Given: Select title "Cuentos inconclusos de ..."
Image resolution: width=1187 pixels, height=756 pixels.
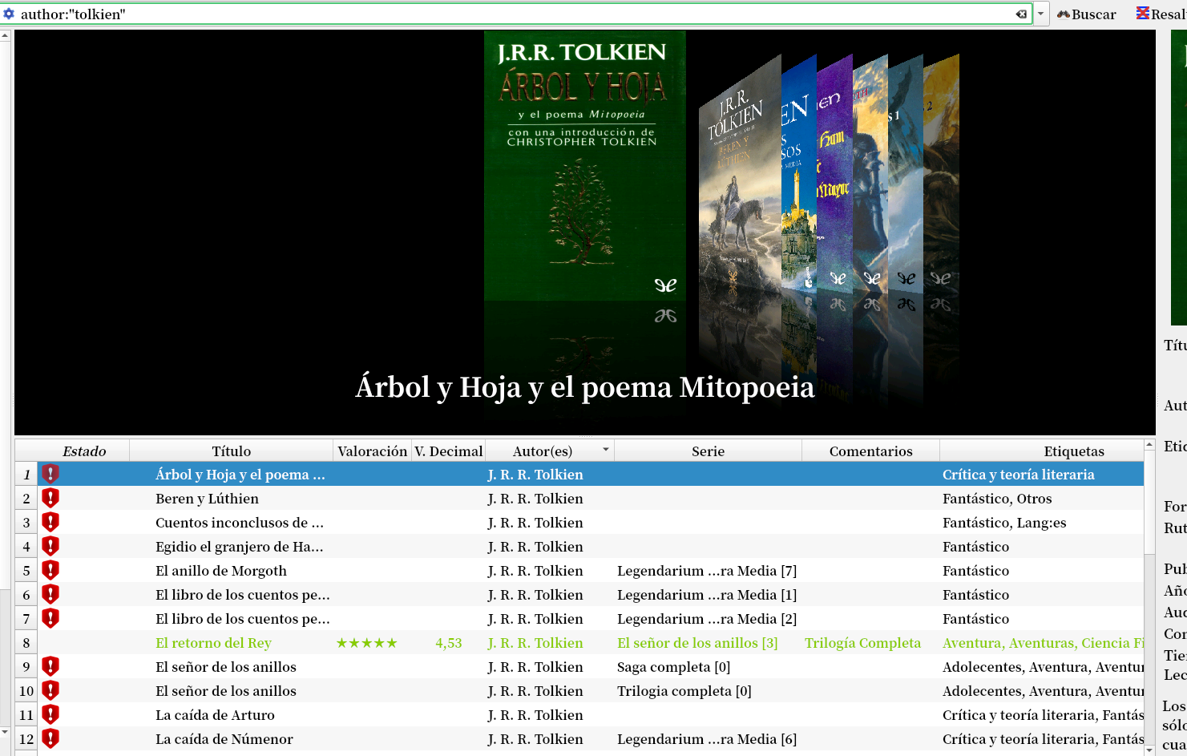Looking at the screenshot, I should [x=240, y=522].
